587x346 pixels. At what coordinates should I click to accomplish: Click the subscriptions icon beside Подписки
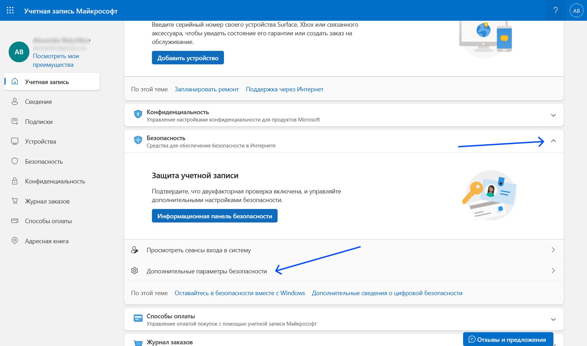15,121
